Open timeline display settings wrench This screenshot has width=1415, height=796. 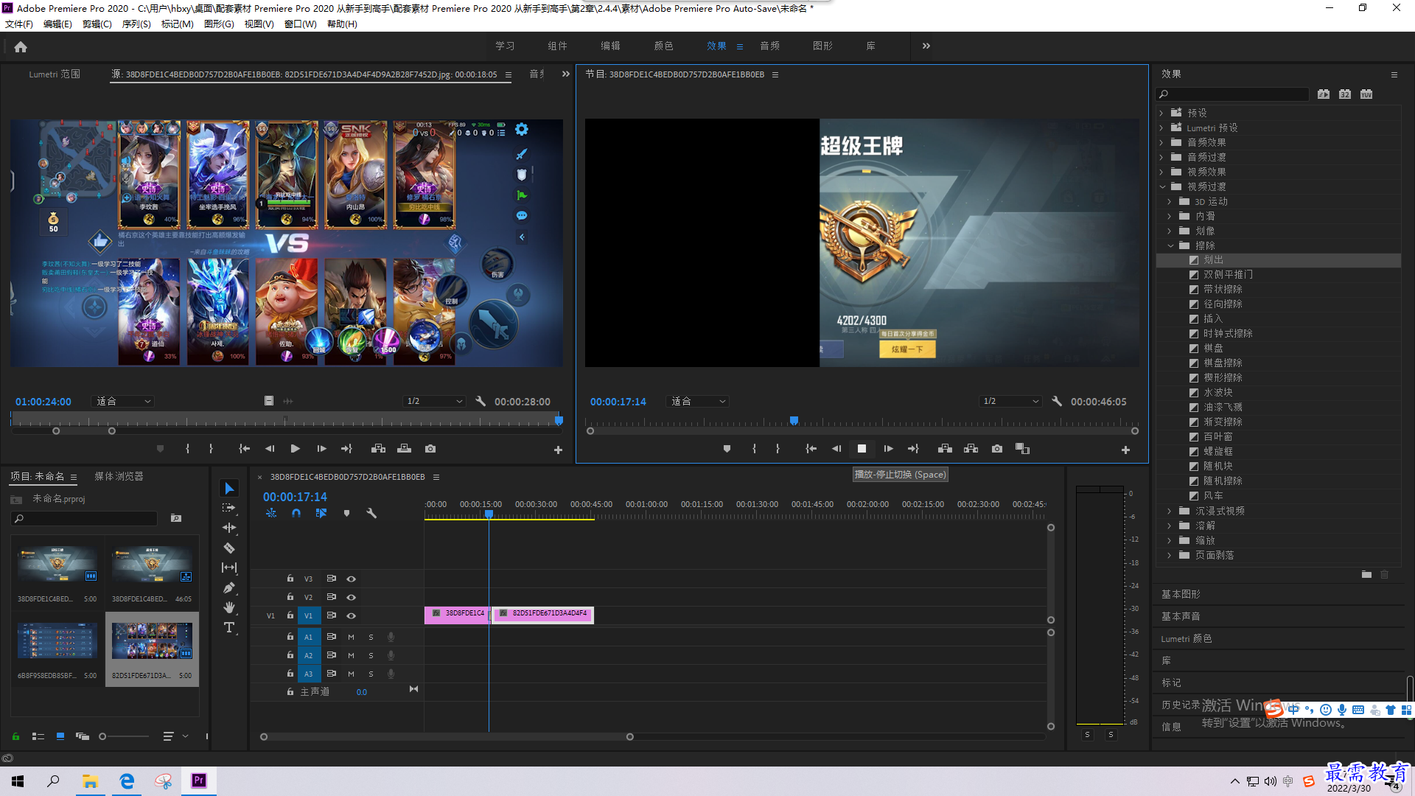(371, 513)
